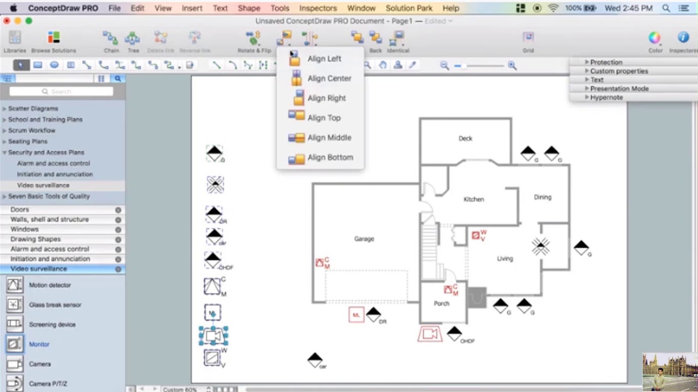The image size is (698, 392).
Task: Expand the Scatter Diagrams category
Action: (4, 108)
